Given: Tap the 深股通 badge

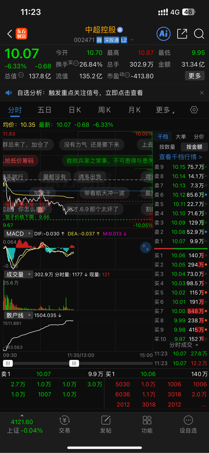Looking at the screenshot, I should (112, 40).
